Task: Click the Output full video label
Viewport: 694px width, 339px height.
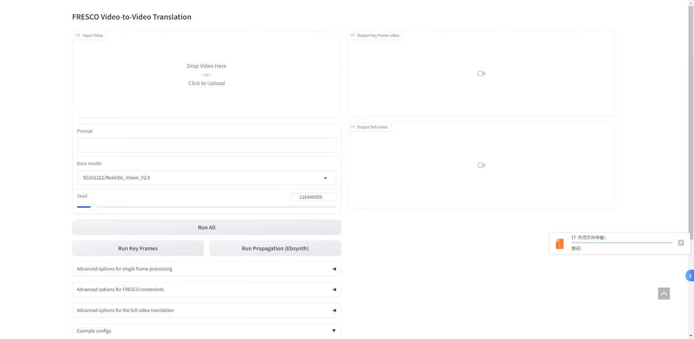Action: click(369, 127)
